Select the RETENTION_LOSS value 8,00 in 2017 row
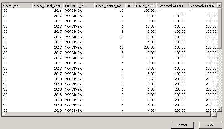224x129 pixels. (x=151, y=63)
